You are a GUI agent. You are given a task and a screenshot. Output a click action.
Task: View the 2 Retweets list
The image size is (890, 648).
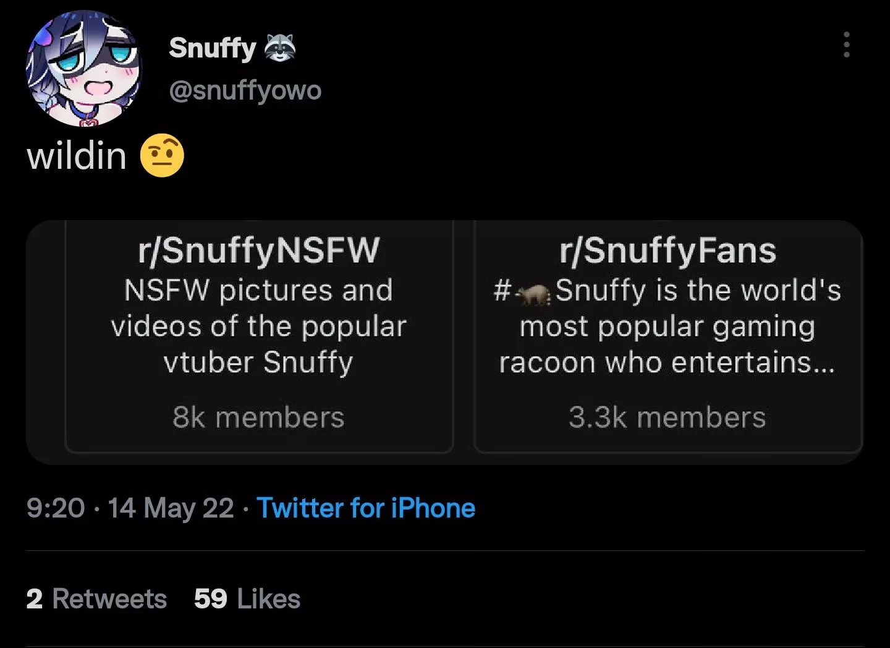[96, 599]
